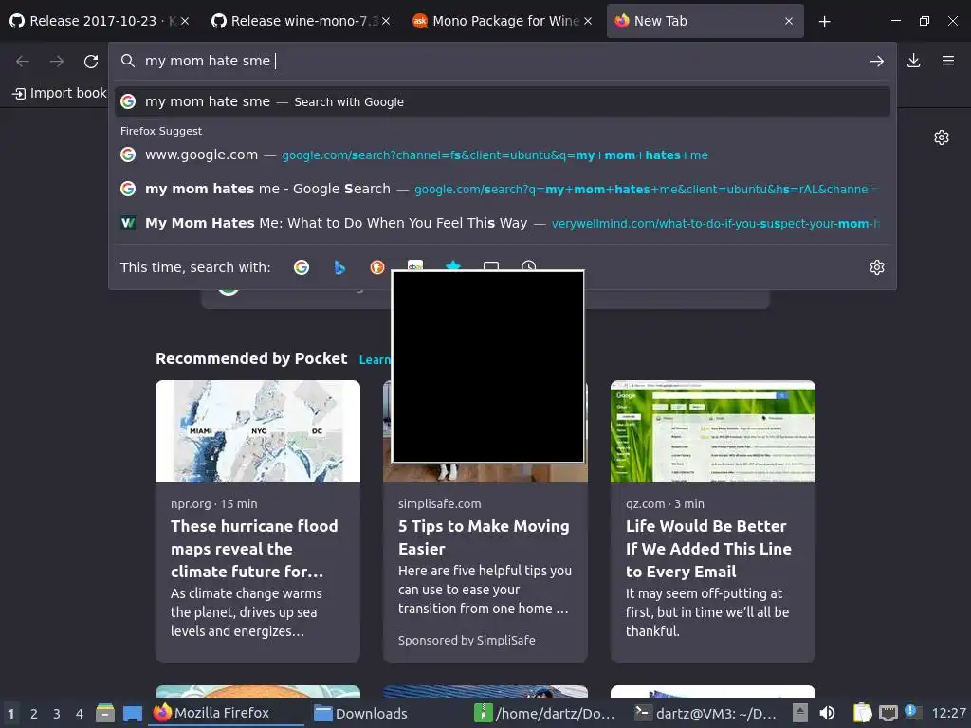
Task: Activate Mozilla Firefox taskbar button
Action: (227, 713)
